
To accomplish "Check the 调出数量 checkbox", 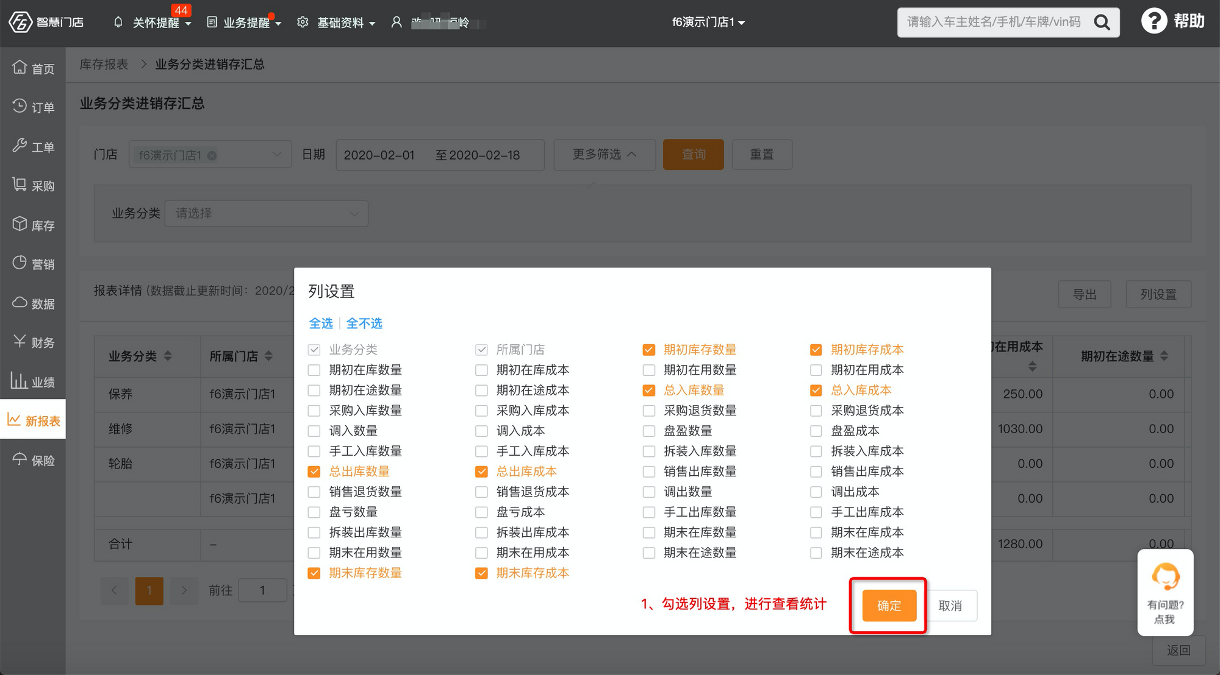I will pos(648,492).
